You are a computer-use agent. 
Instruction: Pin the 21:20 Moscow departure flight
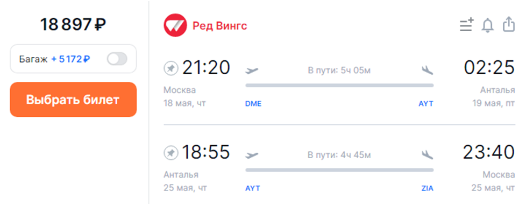point(171,69)
